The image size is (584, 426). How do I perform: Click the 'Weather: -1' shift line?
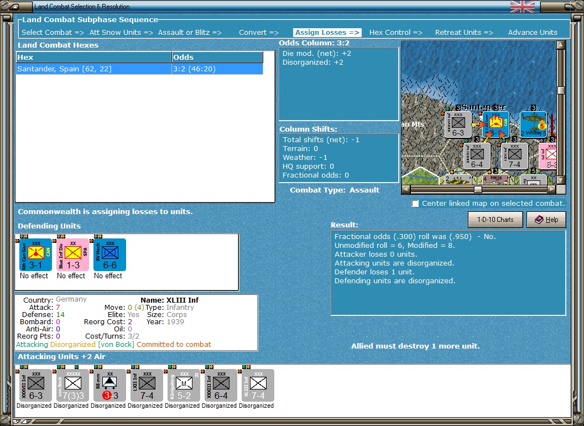[305, 157]
